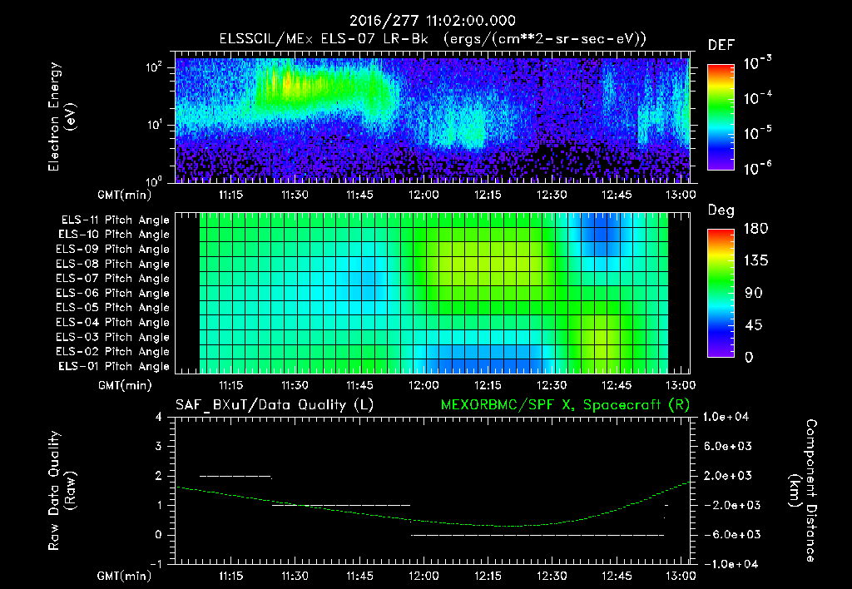Select the ELS-08 Pitch Angle row label
This screenshot has height=589, width=852.
(x=112, y=264)
